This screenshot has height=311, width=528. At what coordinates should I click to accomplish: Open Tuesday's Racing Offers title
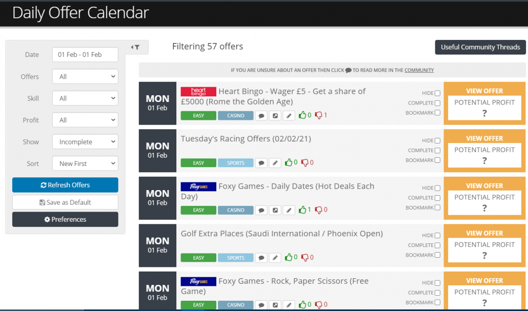coord(246,139)
